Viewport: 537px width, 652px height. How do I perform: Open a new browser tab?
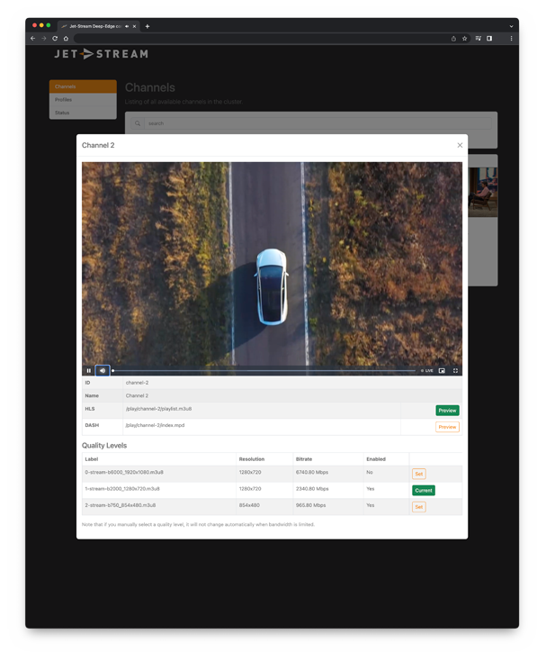click(147, 26)
